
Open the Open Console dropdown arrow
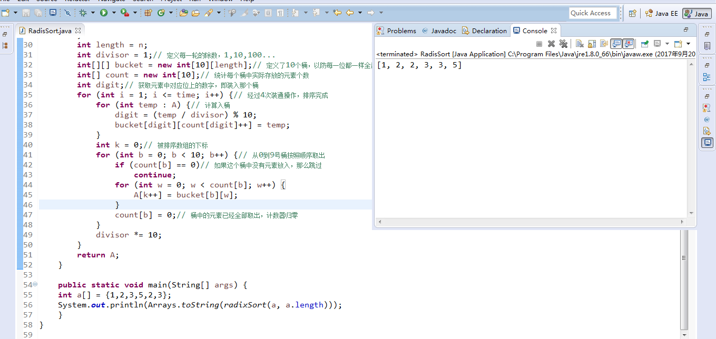pyautogui.click(x=688, y=44)
